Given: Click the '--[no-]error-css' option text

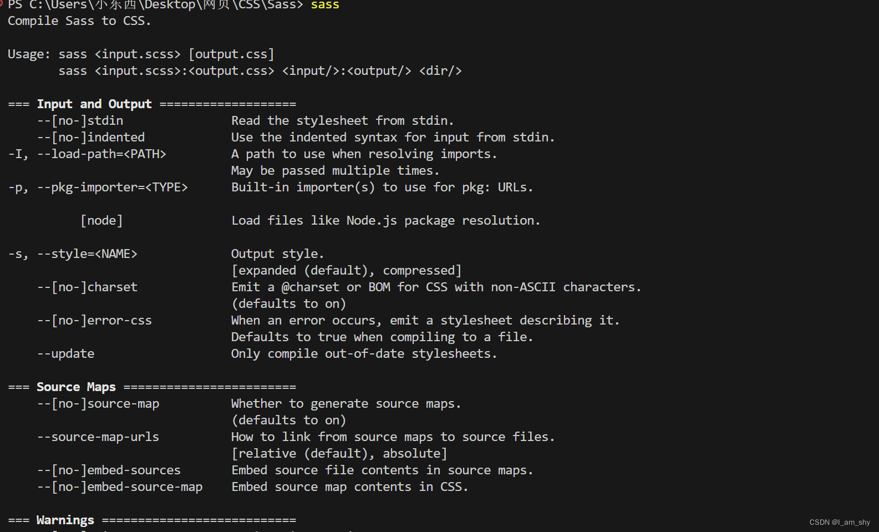Looking at the screenshot, I should pyautogui.click(x=94, y=321).
